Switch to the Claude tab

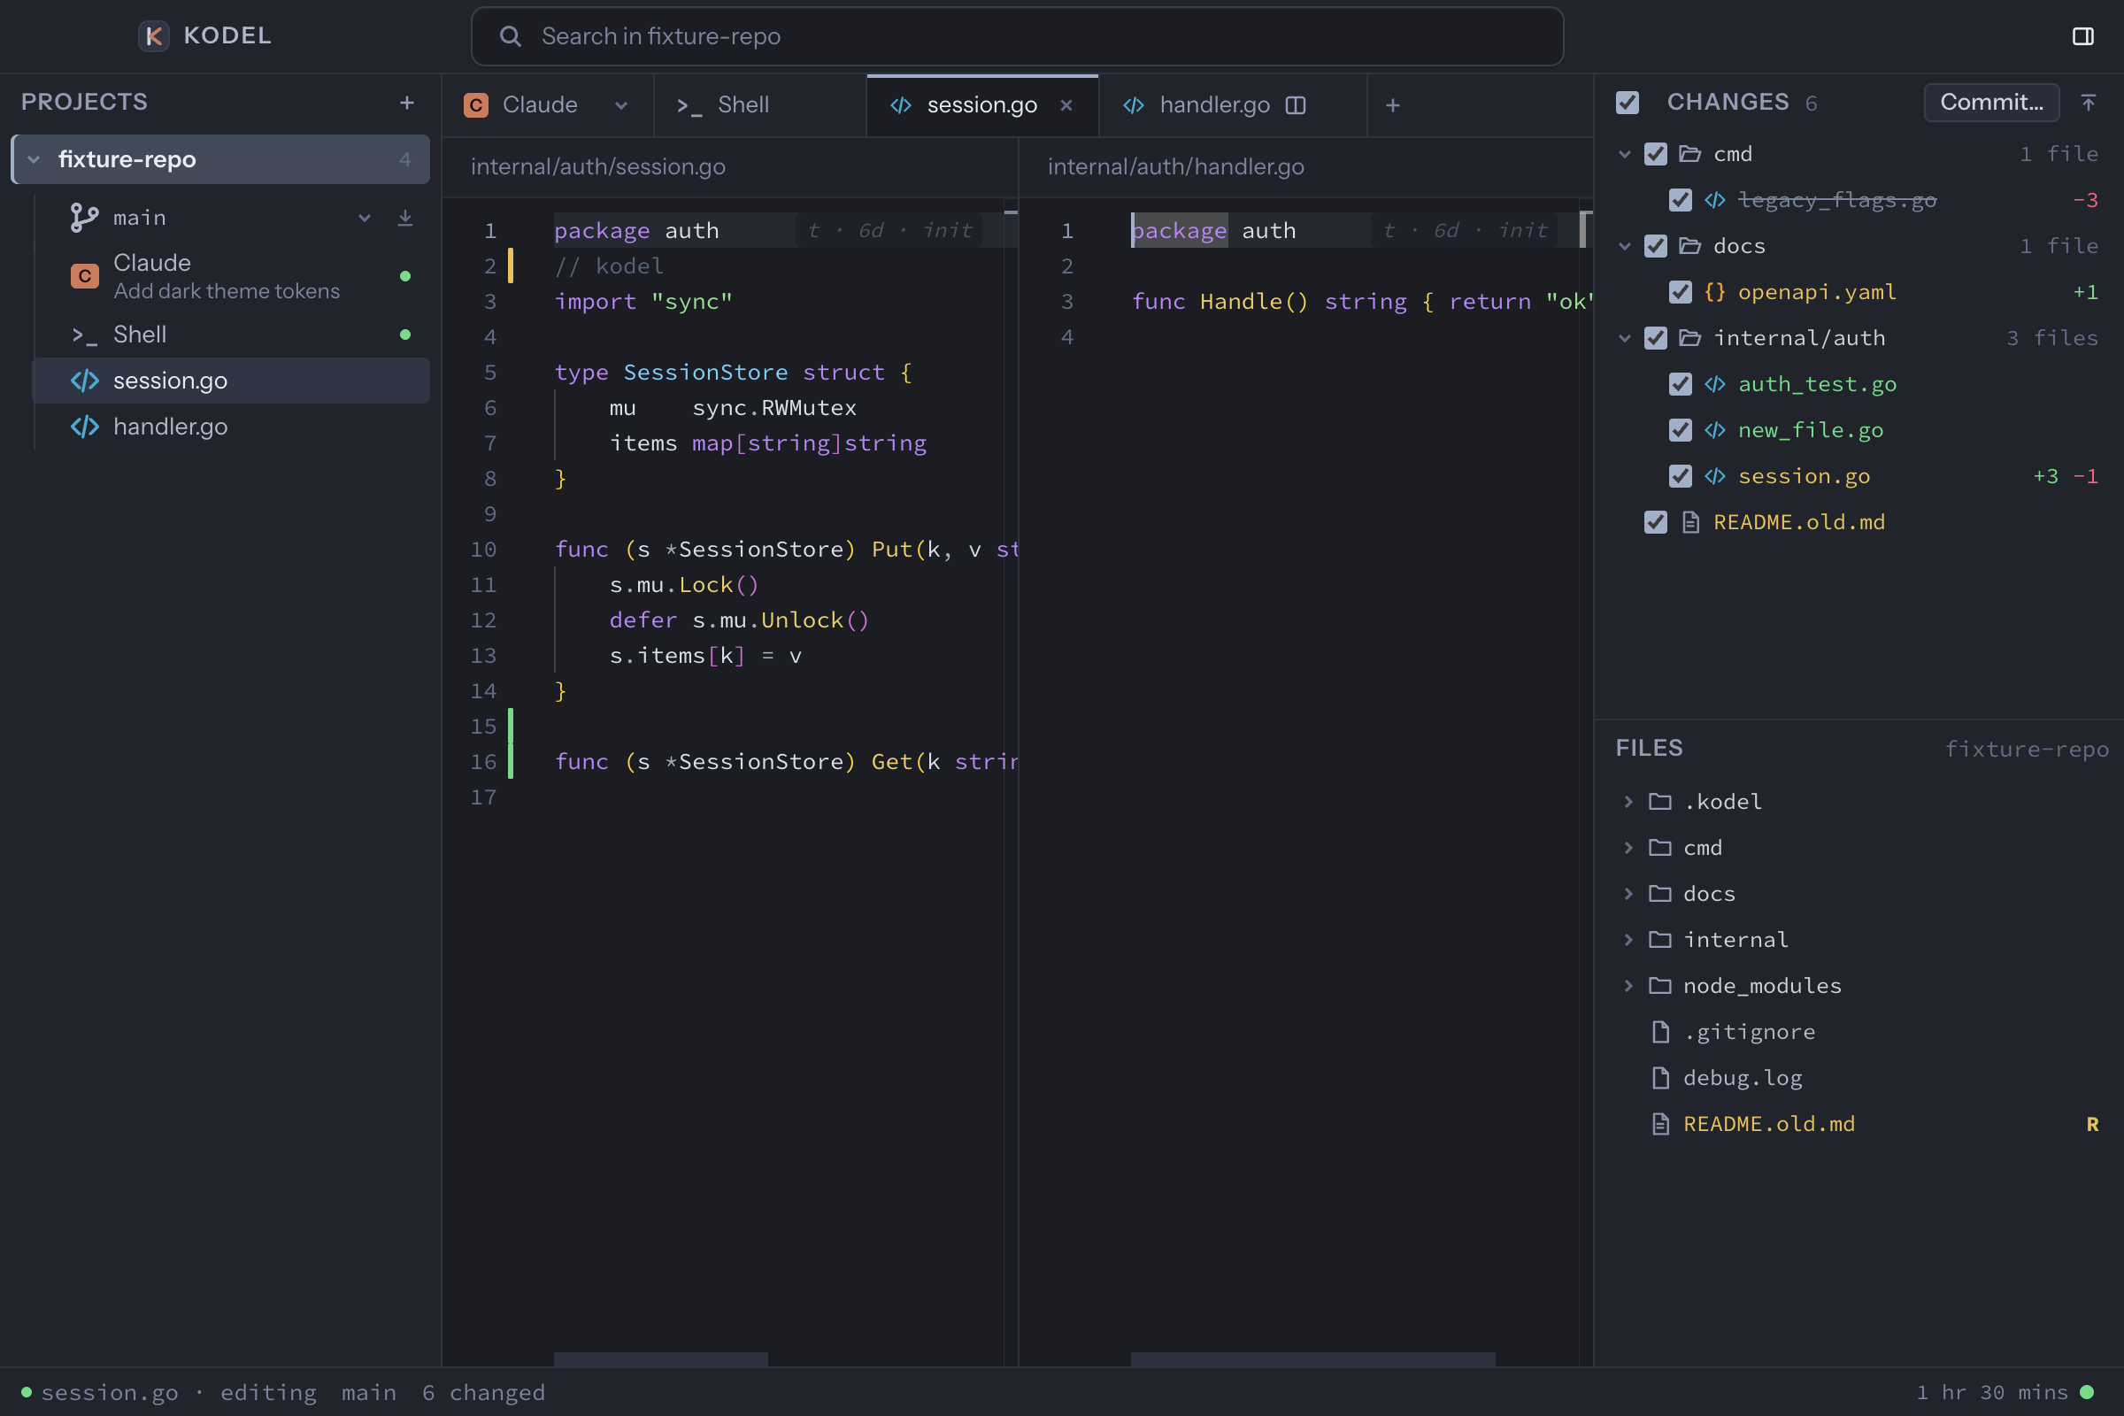point(547,105)
